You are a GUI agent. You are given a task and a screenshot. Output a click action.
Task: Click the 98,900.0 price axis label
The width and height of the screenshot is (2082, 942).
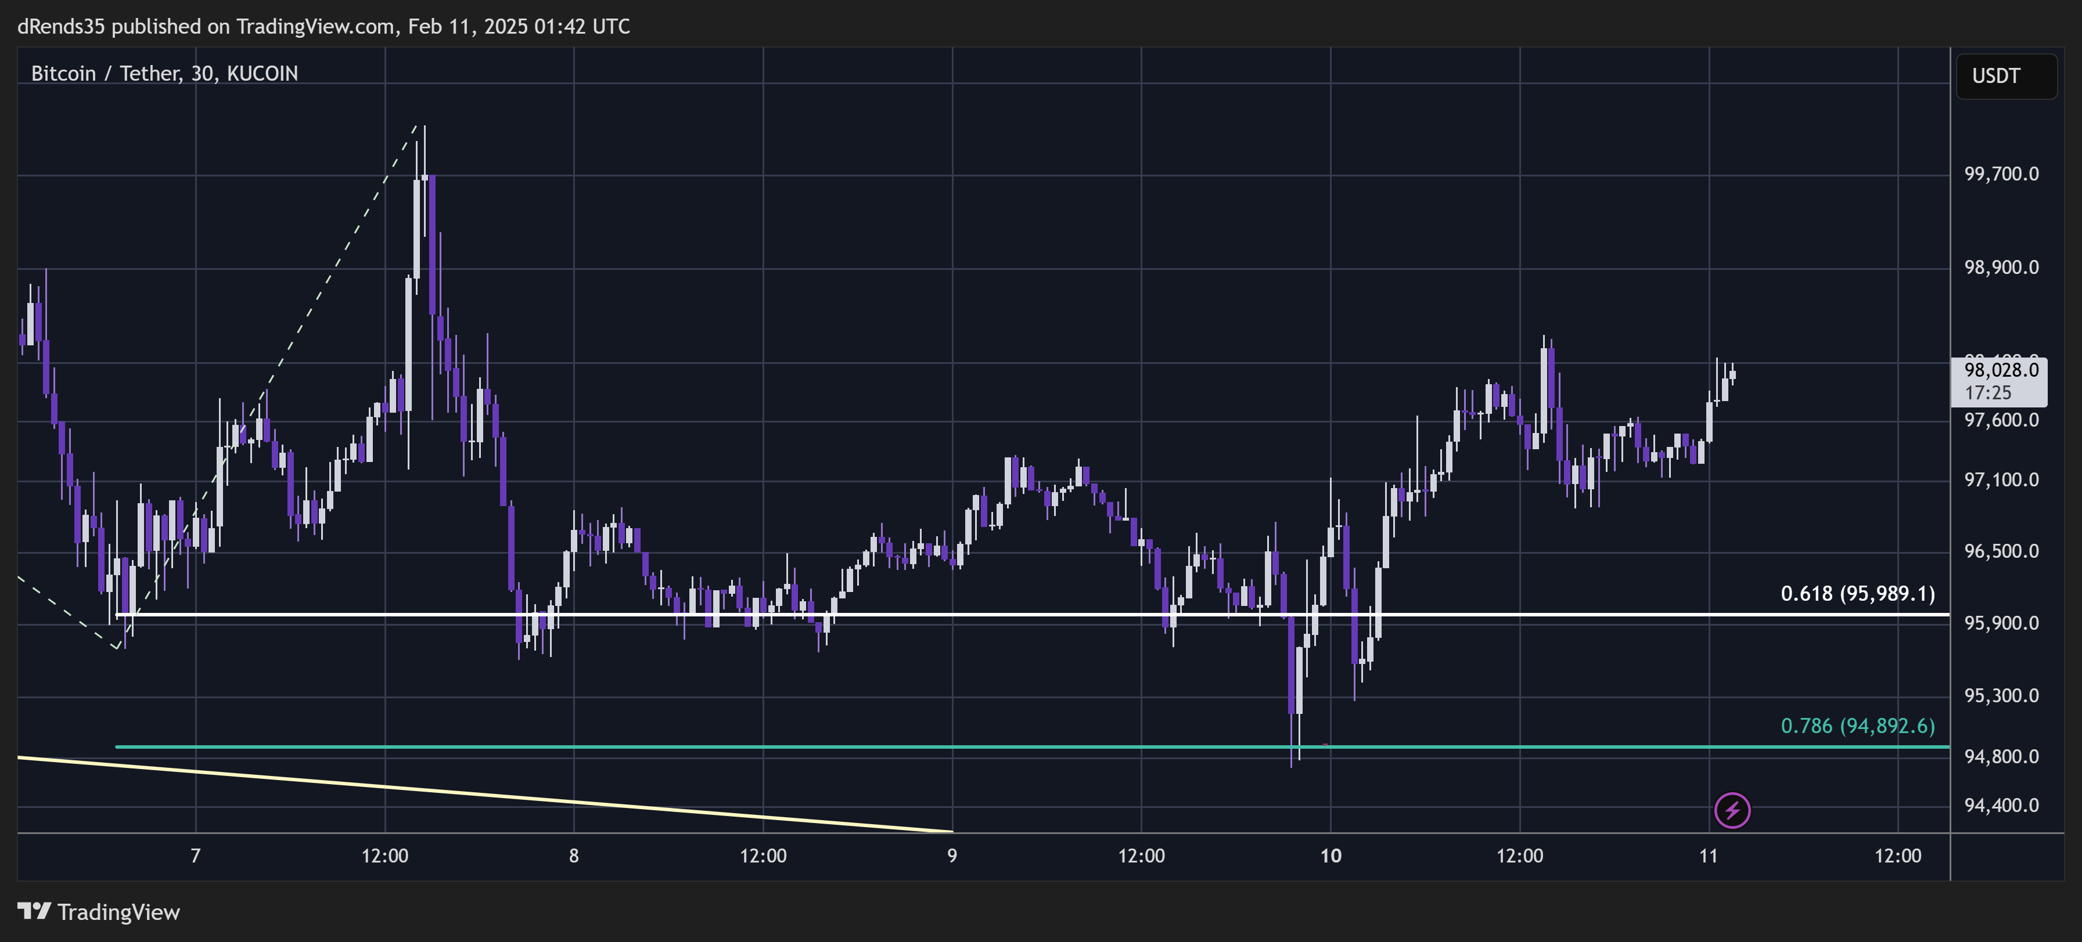click(2001, 268)
